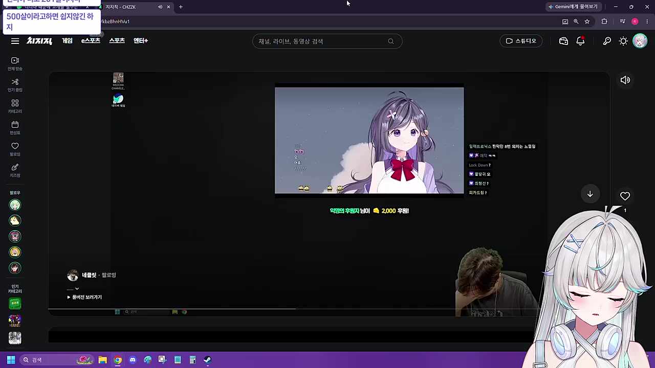Focus the channel and live search field
The width and height of the screenshot is (655, 368).
tap(327, 41)
